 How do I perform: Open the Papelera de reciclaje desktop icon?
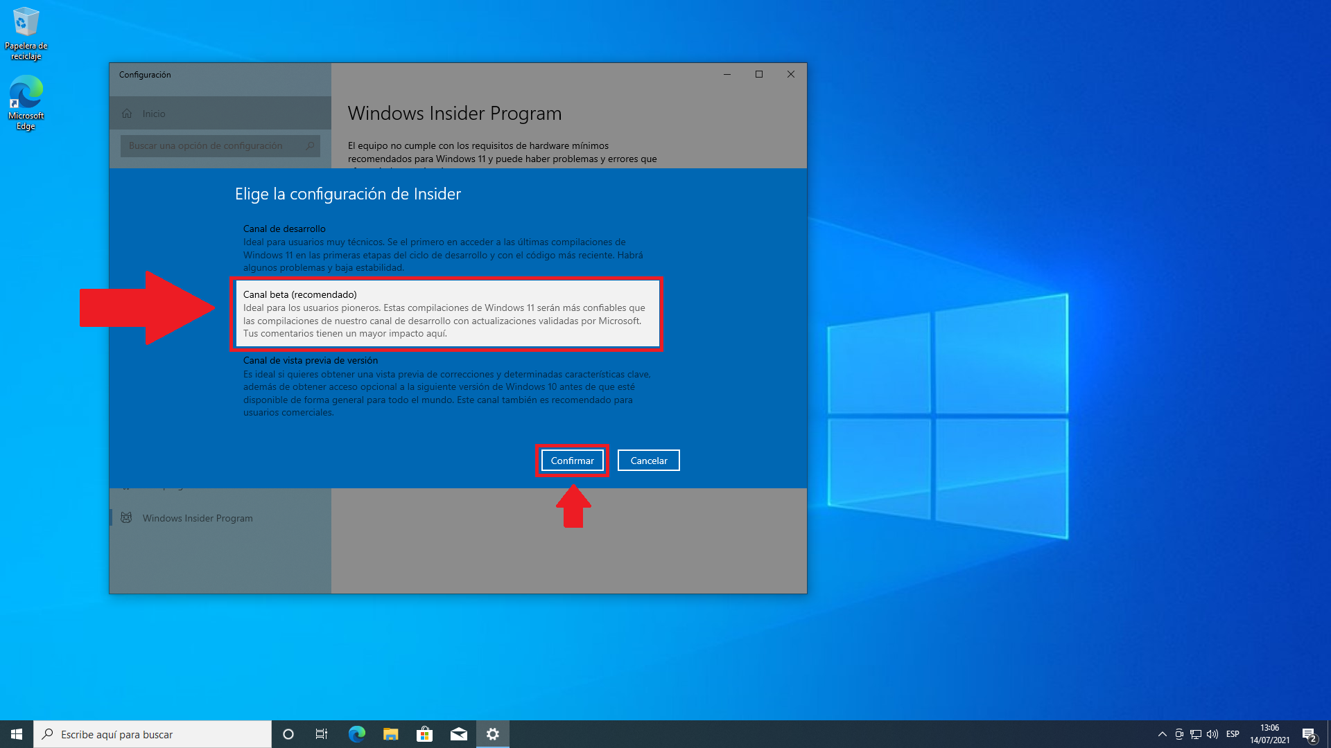pyautogui.click(x=26, y=33)
